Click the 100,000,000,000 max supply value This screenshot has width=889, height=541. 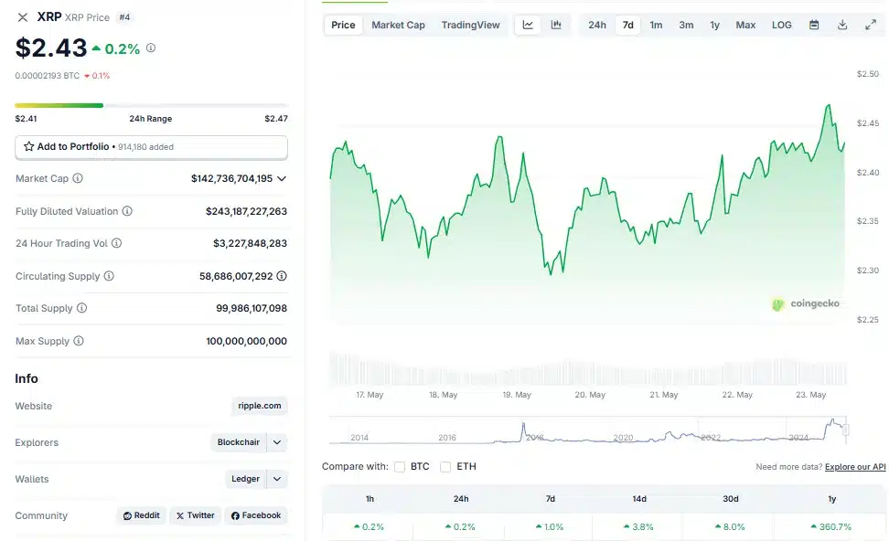[x=247, y=341]
